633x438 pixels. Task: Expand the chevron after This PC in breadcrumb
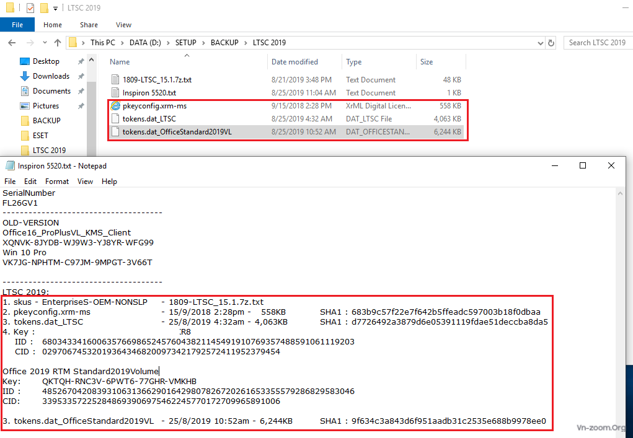click(122, 42)
